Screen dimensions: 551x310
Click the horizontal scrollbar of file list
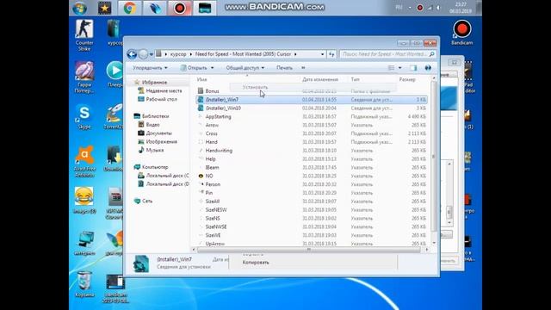click(x=309, y=250)
